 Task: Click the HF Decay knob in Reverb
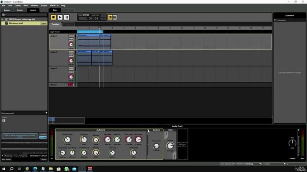(x=84, y=140)
